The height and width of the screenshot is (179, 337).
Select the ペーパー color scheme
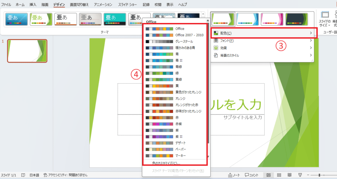point(175,149)
